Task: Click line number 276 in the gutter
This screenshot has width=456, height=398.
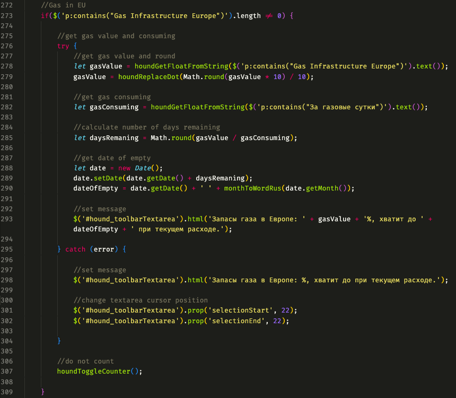Action: (7, 46)
